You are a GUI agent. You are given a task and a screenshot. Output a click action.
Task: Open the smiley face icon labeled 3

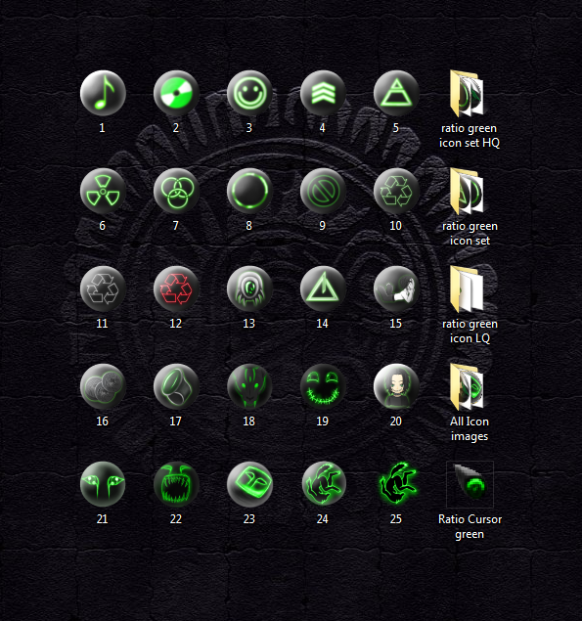click(249, 94)
